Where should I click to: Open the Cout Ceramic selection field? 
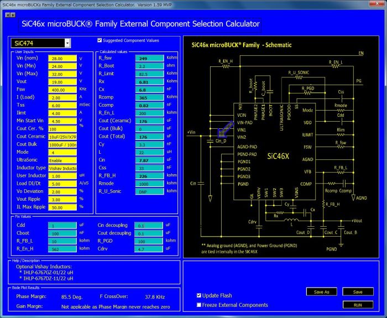click(62, 137)
